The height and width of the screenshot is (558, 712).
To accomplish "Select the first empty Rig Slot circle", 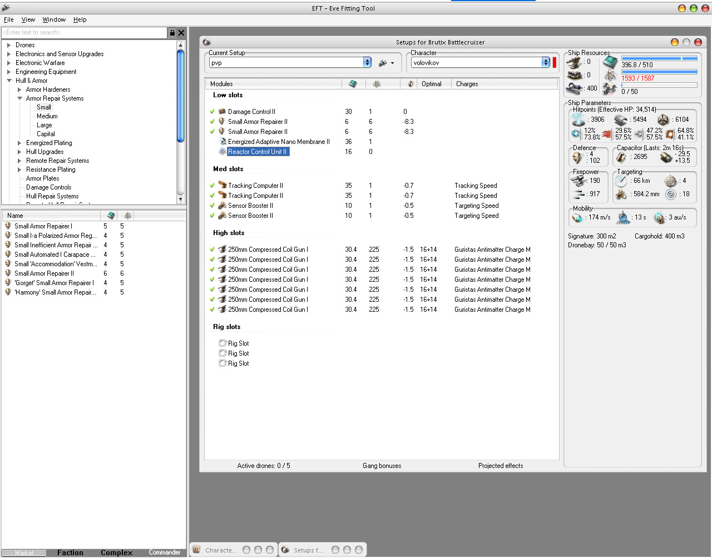I will [x=222, y=343].
